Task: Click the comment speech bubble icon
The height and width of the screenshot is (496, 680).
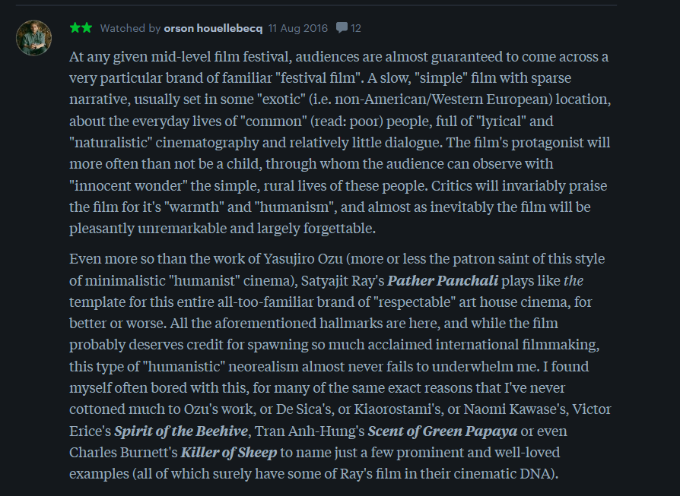Action: coord(342,28)
